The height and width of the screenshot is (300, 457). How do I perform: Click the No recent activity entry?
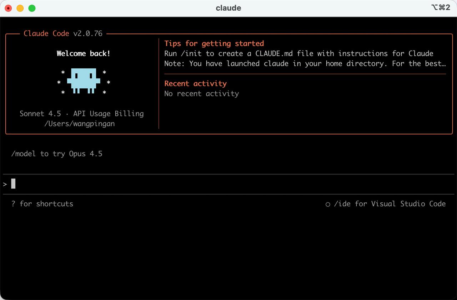[x=201, y=94]
